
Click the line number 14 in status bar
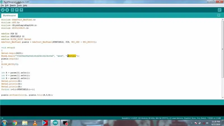tap(2, 118)
